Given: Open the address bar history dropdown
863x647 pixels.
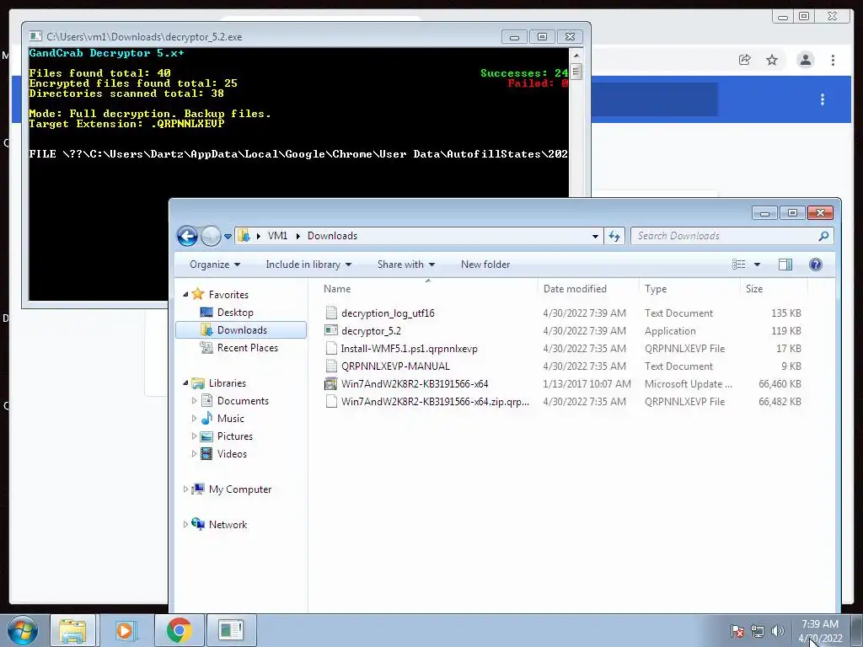Looking at the screenshot, I should 595,236.
